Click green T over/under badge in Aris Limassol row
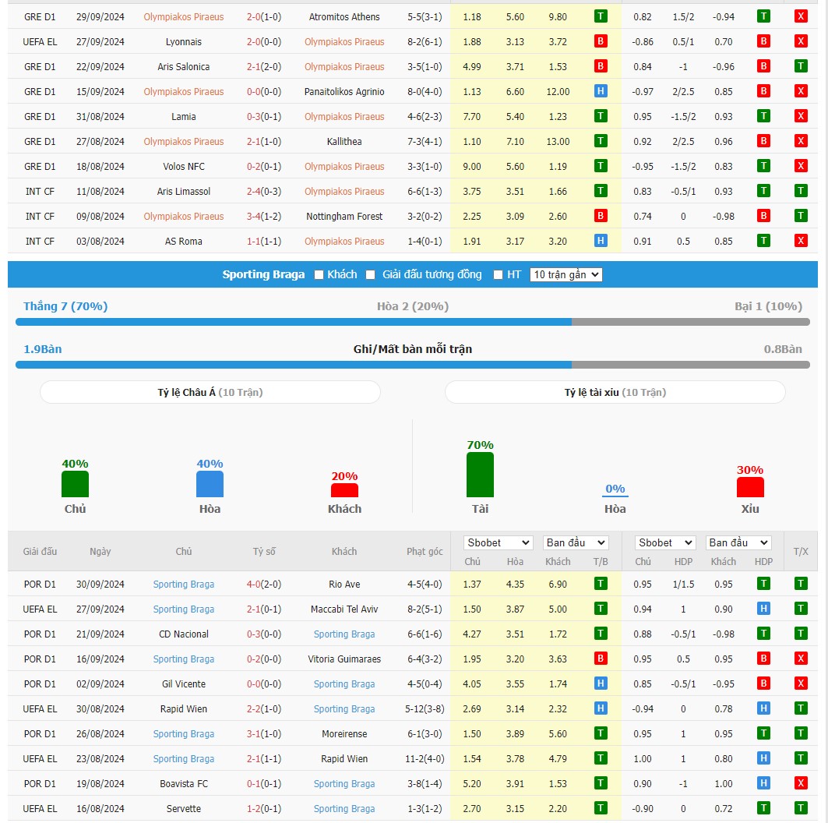The width and height of the screenshot is (828, 823). [801, 191]
